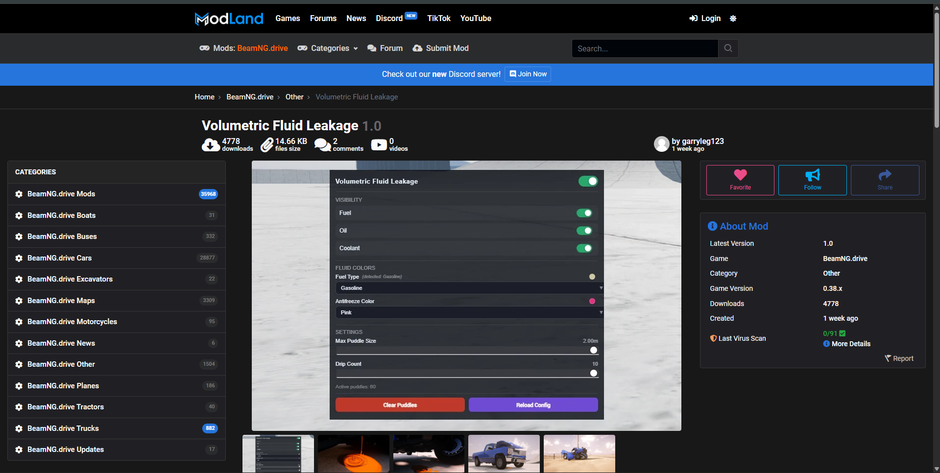Select the blue truck thumbnail
940x473 pixels.
pyautogui.click(x=504, y=454)
